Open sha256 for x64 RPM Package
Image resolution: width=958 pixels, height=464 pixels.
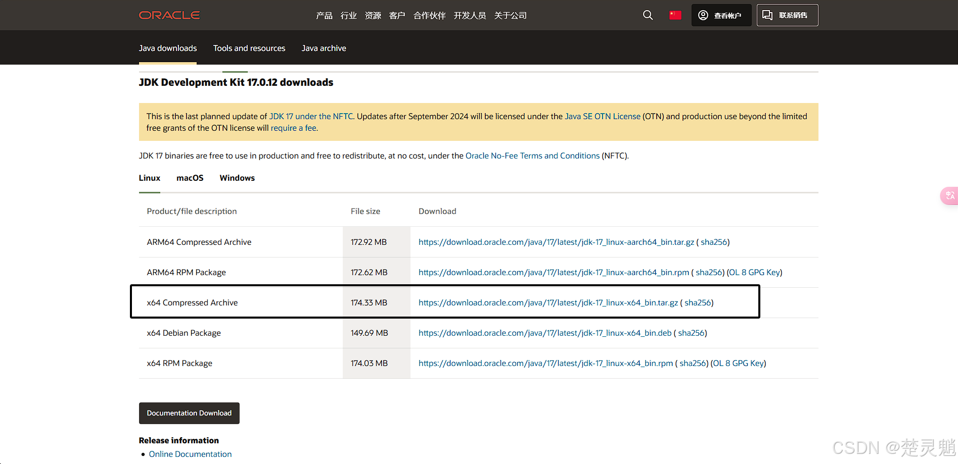pyautogui.click(x=692, y=363)
